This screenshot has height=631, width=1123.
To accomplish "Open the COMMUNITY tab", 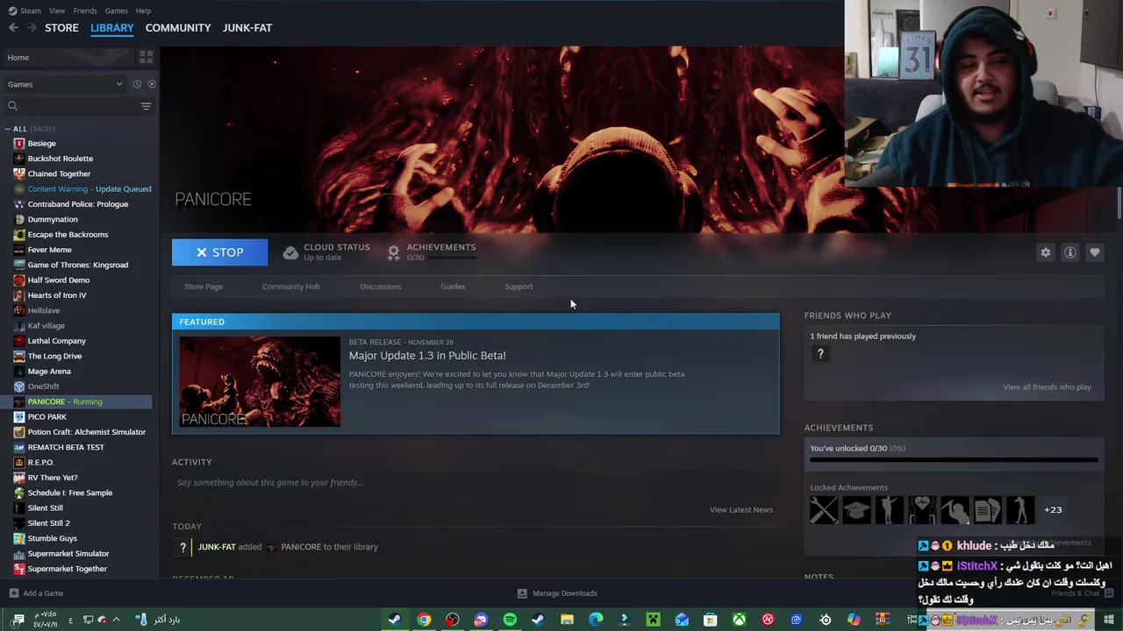I will pyautogui.click(x=178, y=28).
